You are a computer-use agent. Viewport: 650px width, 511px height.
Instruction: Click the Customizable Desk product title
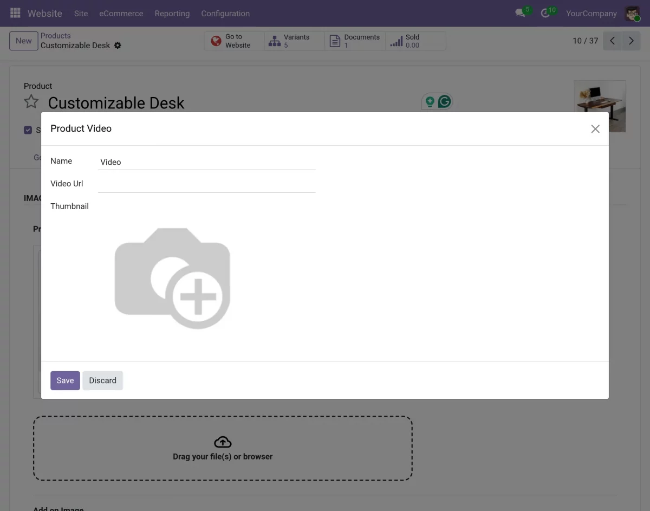pyautogui.click(x=116, y=103)
